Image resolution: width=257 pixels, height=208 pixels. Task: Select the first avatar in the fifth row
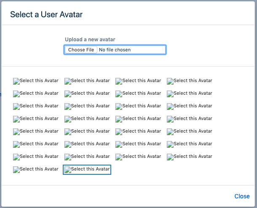click(36, 131)
